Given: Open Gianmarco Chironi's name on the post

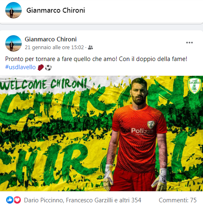Looking at the screenshot, I should point(51,39).
